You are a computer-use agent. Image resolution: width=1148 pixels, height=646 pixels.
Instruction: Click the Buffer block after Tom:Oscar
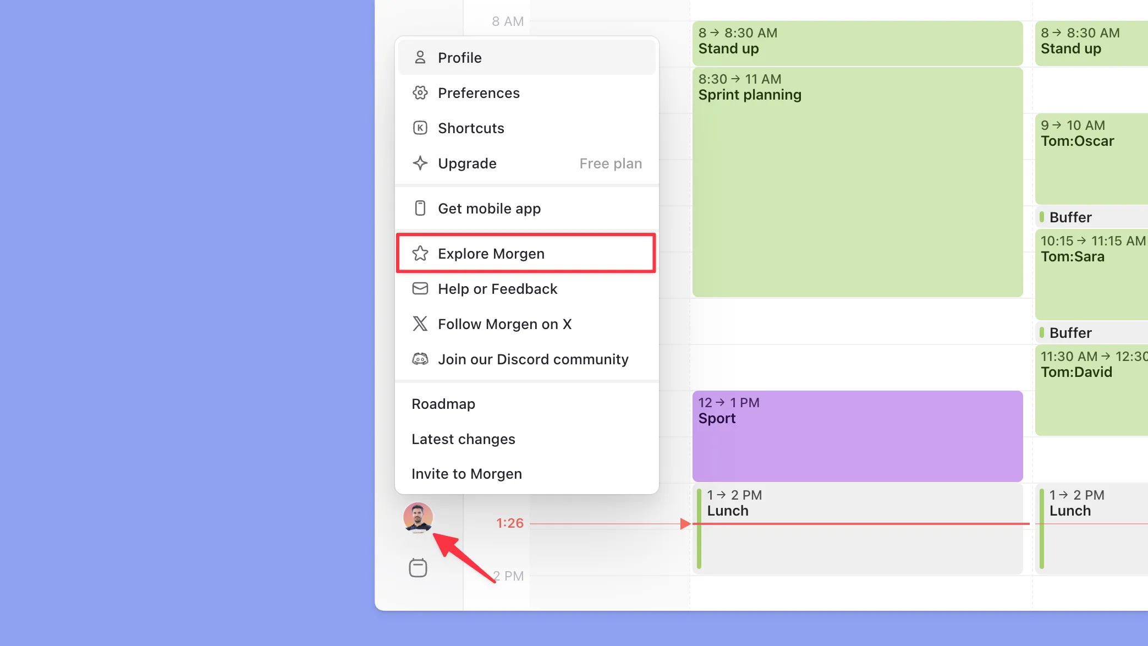click(1091, 217)
